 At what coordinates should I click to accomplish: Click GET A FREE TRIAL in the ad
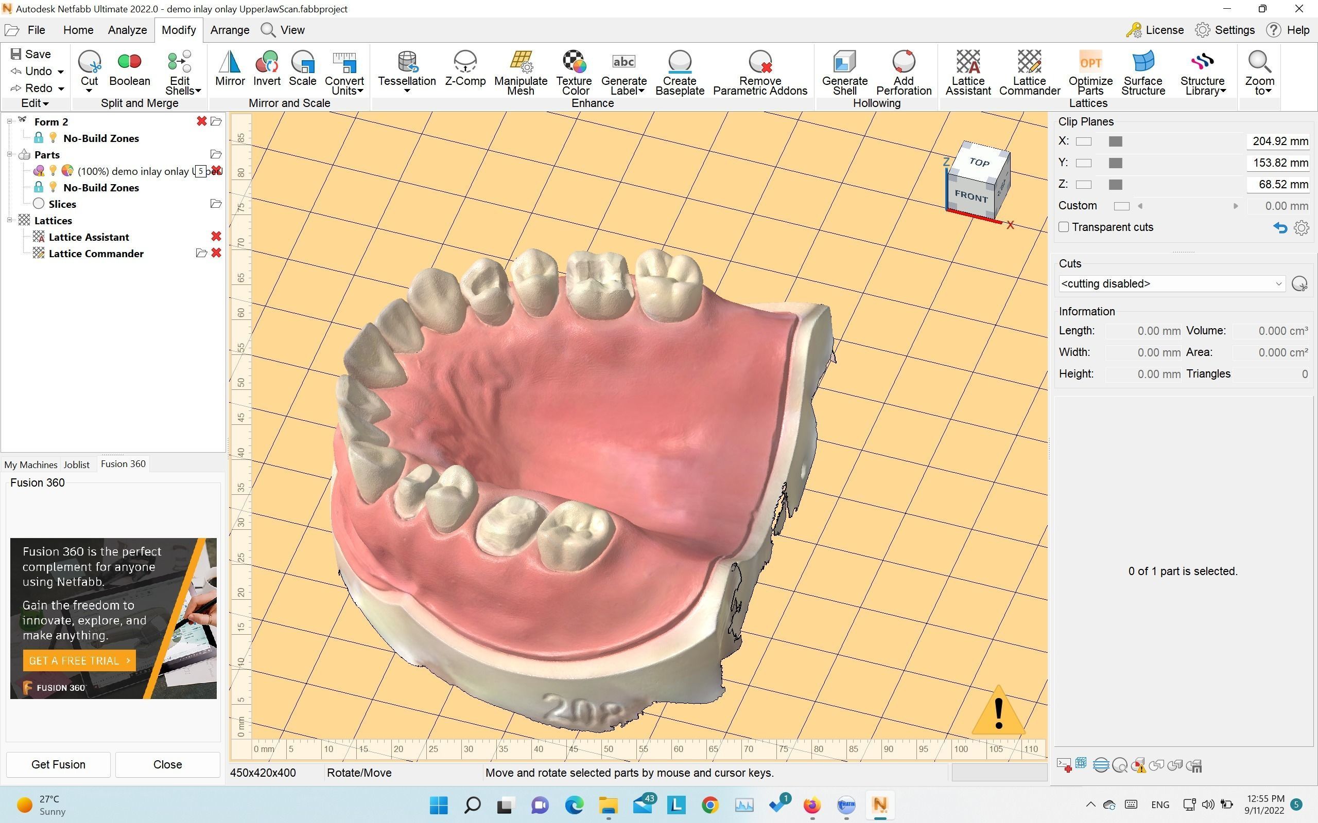79,660
